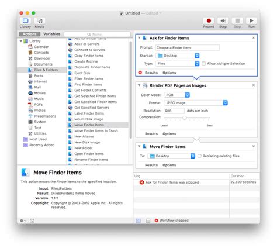Remove the Move Finder Items action from workflow
277x248 pixels.
pyautogui.click(x=254, y=146)
